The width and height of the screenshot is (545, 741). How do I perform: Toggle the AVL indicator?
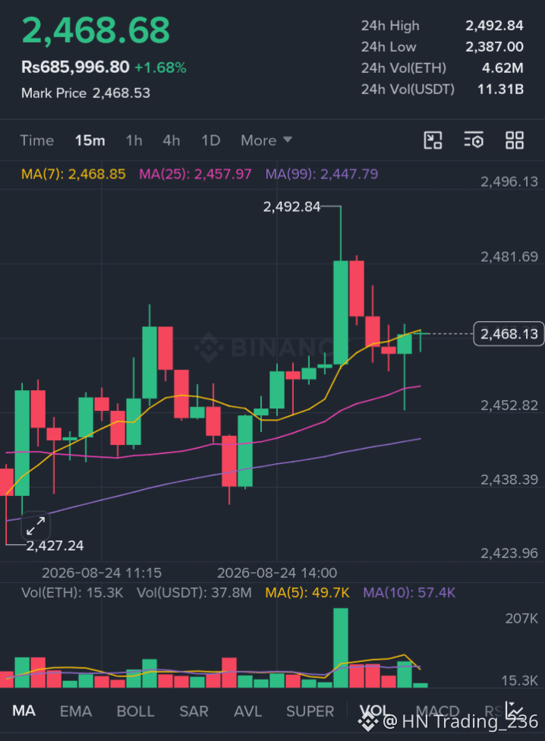click(248, 711)
